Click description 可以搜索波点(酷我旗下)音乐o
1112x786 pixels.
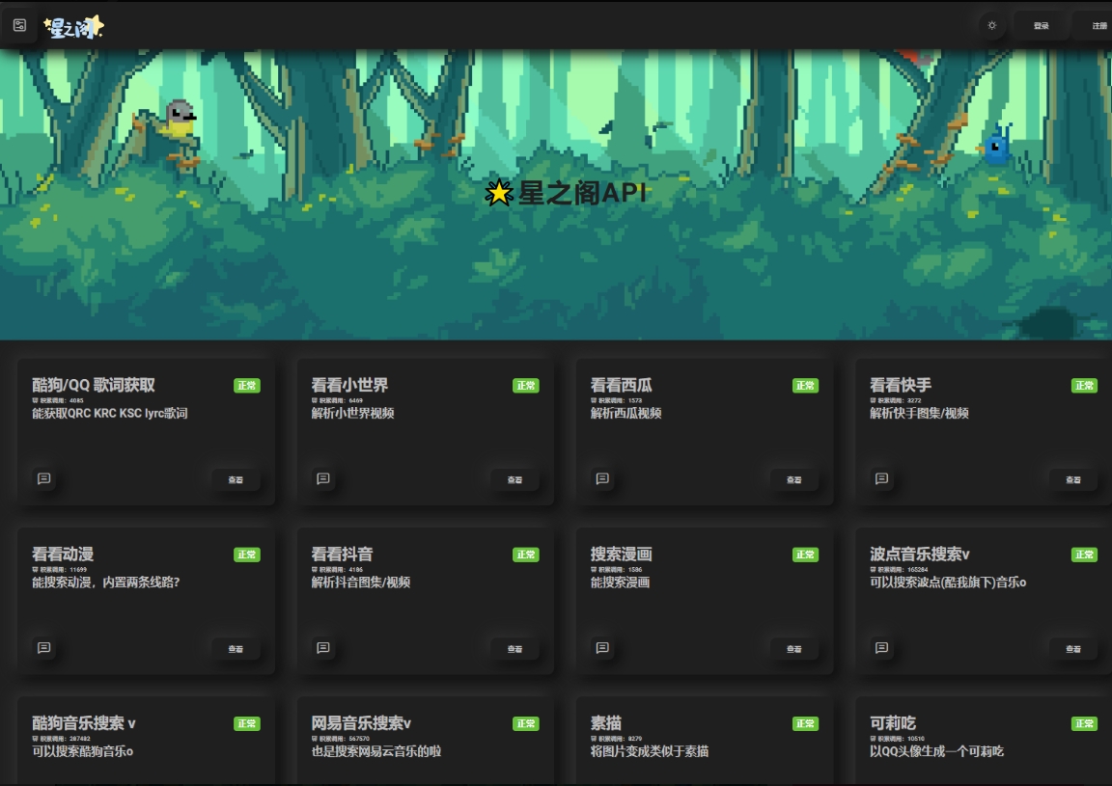pos(948,582)
